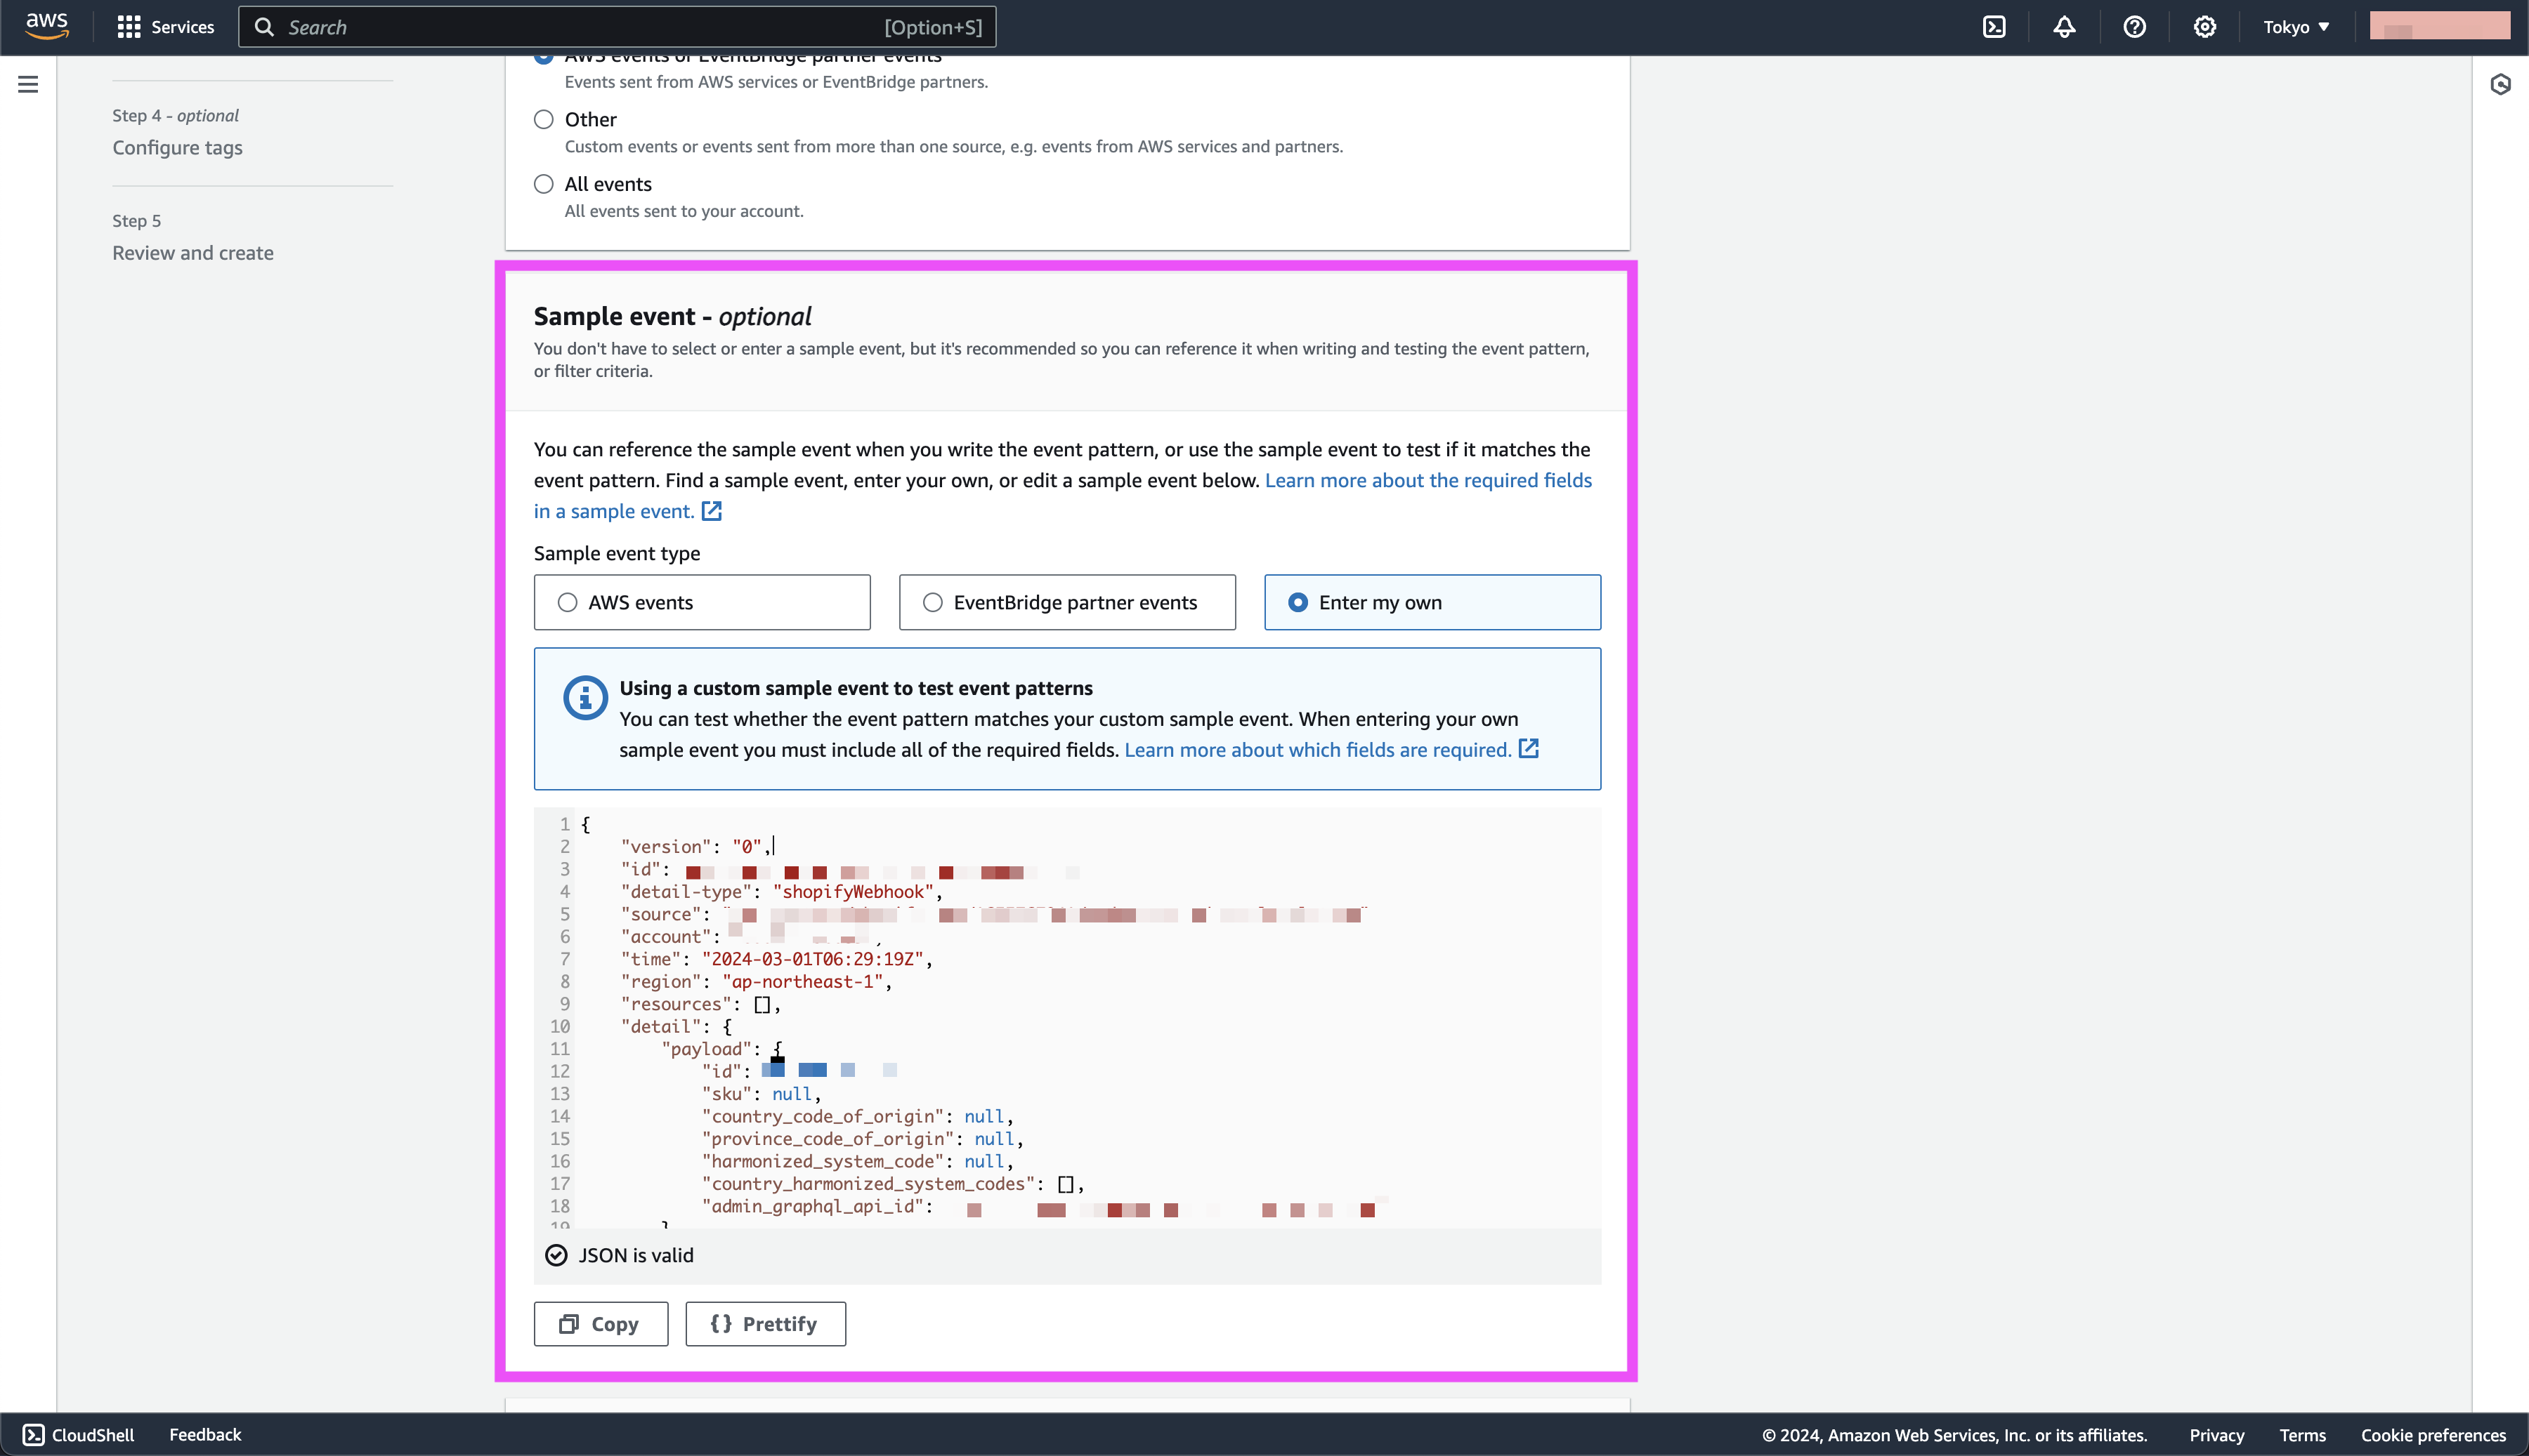This screenshot has height=1456, width=2529.
Task: Go to Step 5 Review and create
Action: (192, 253)
